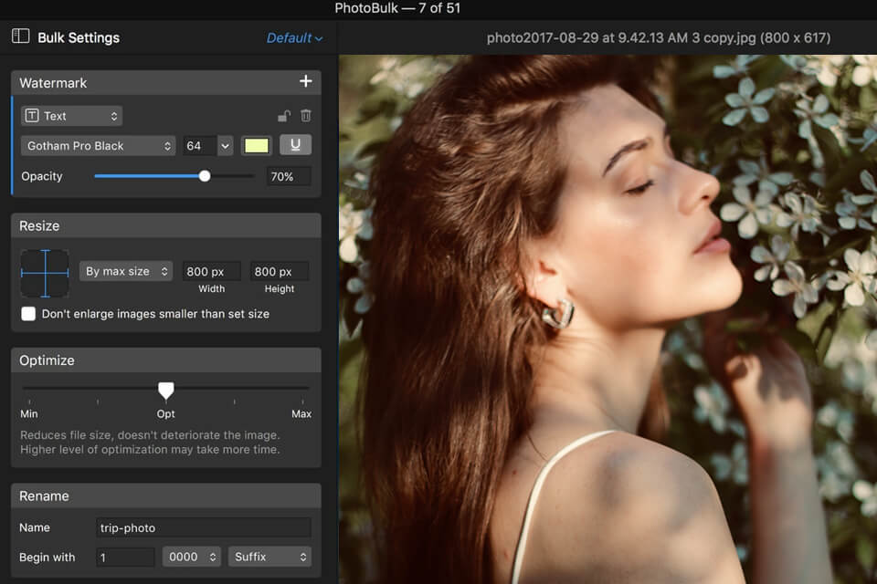Click the Max label on Optimize scale

(x=301, y=414)
